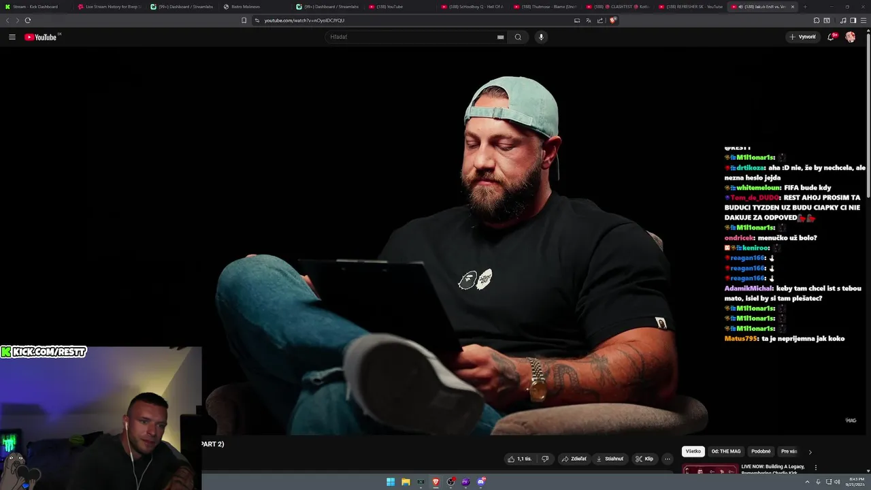The image size is (871, 490).
Task: Switch to Bistro Malinovo tab
Action: point(255,7)
